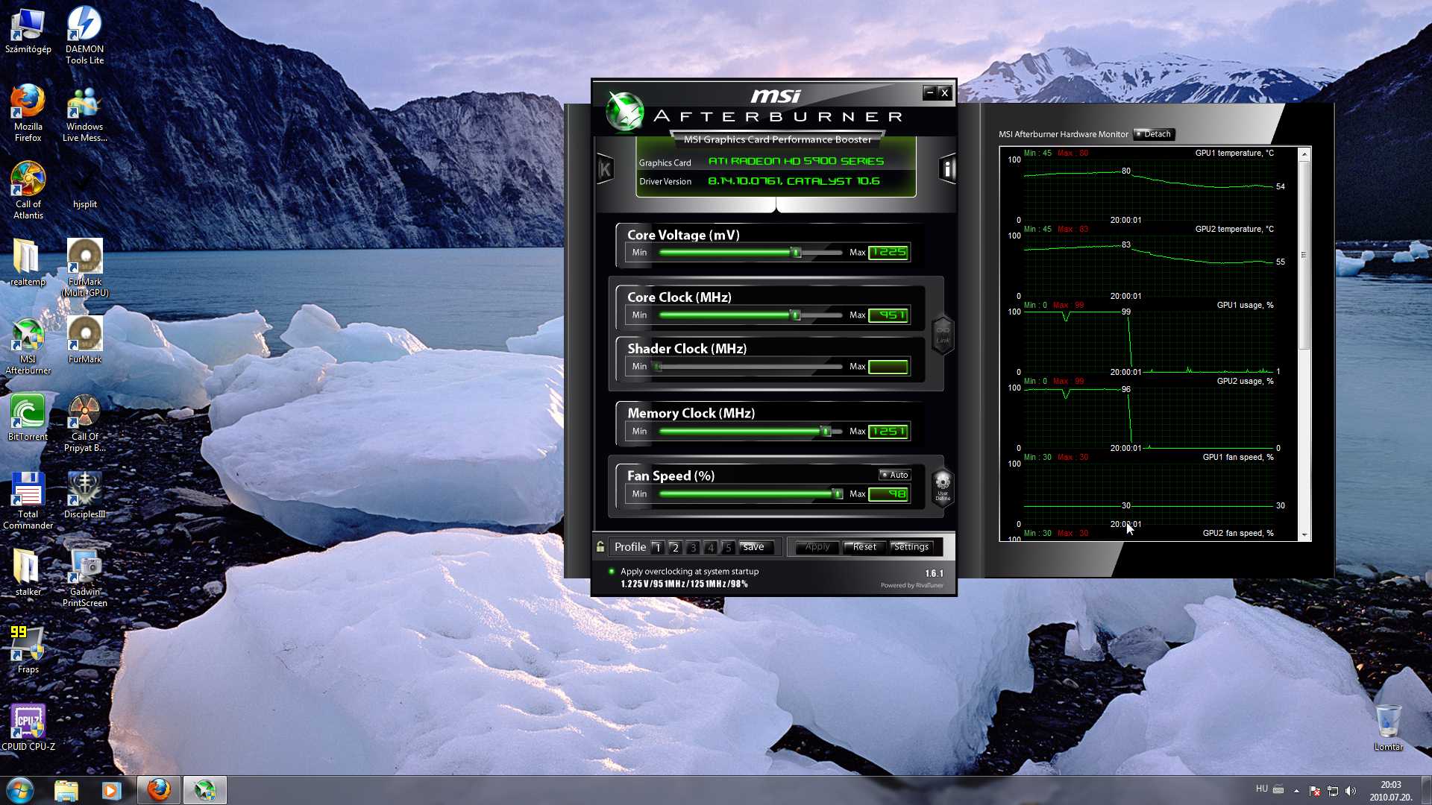
Task: Select profile slot 5
Action: (729, 548)
